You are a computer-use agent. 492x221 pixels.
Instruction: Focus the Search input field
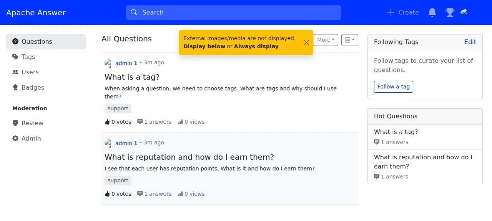[x=234, y=13]
